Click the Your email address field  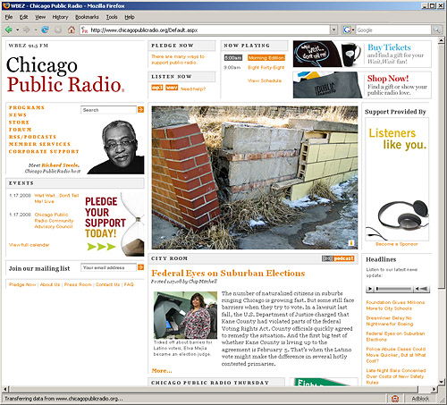tap(108, 267)
